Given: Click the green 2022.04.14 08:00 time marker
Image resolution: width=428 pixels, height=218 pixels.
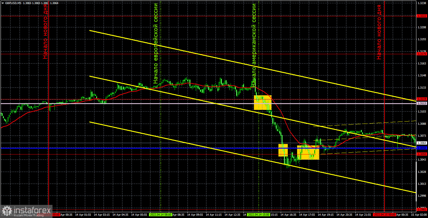Looking at the screenshot, I should [160, 215].
